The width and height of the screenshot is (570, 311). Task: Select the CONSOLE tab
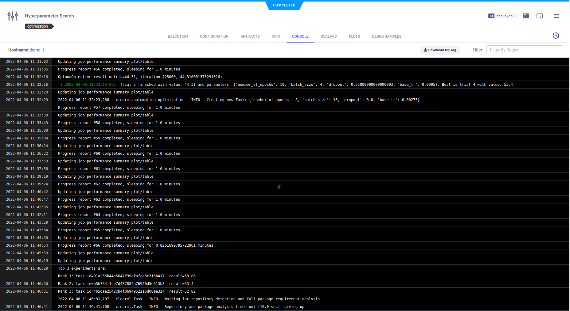click(x=300, y=36)
